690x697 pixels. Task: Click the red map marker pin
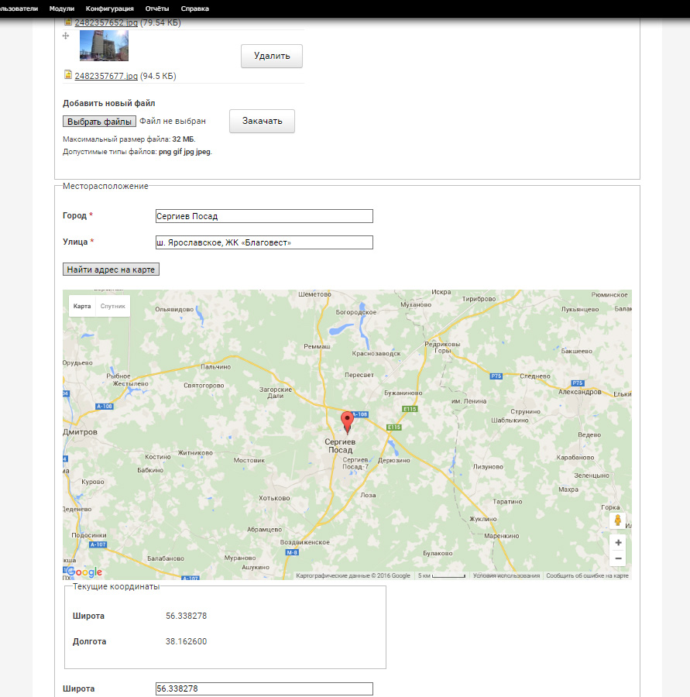click(347, 423)
